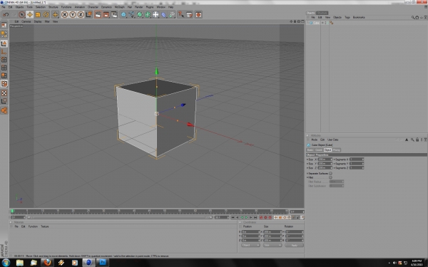Open the spline objects icon
Image resolution: width=428 pixels, height=267 pixels.
pos(131,14)
